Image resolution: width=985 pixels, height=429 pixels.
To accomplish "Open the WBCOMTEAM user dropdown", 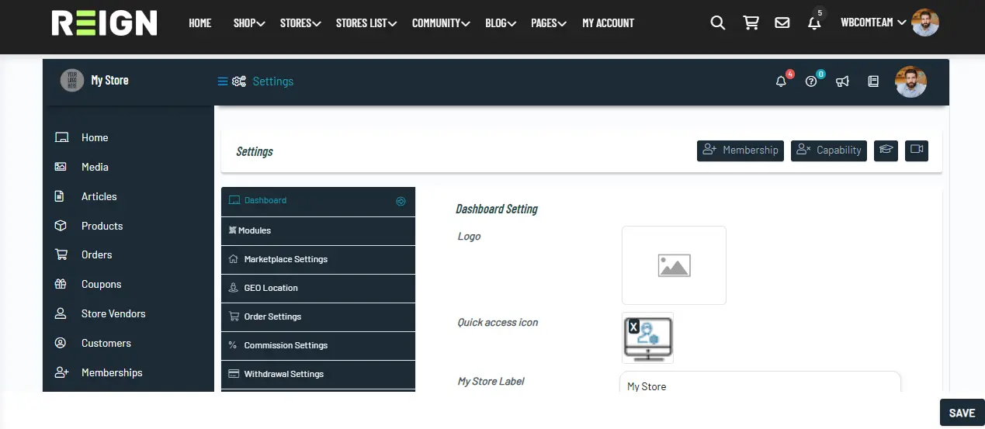I will [873, 23].
